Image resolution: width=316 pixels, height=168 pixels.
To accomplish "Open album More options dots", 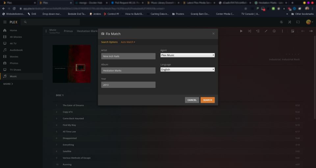I will click(282, 31).
